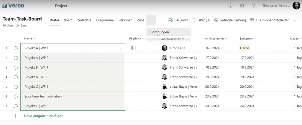The width and height of the screenshot is (302, 125).
Task: Open the smiley feedback icon
Action: pos(231,6)
